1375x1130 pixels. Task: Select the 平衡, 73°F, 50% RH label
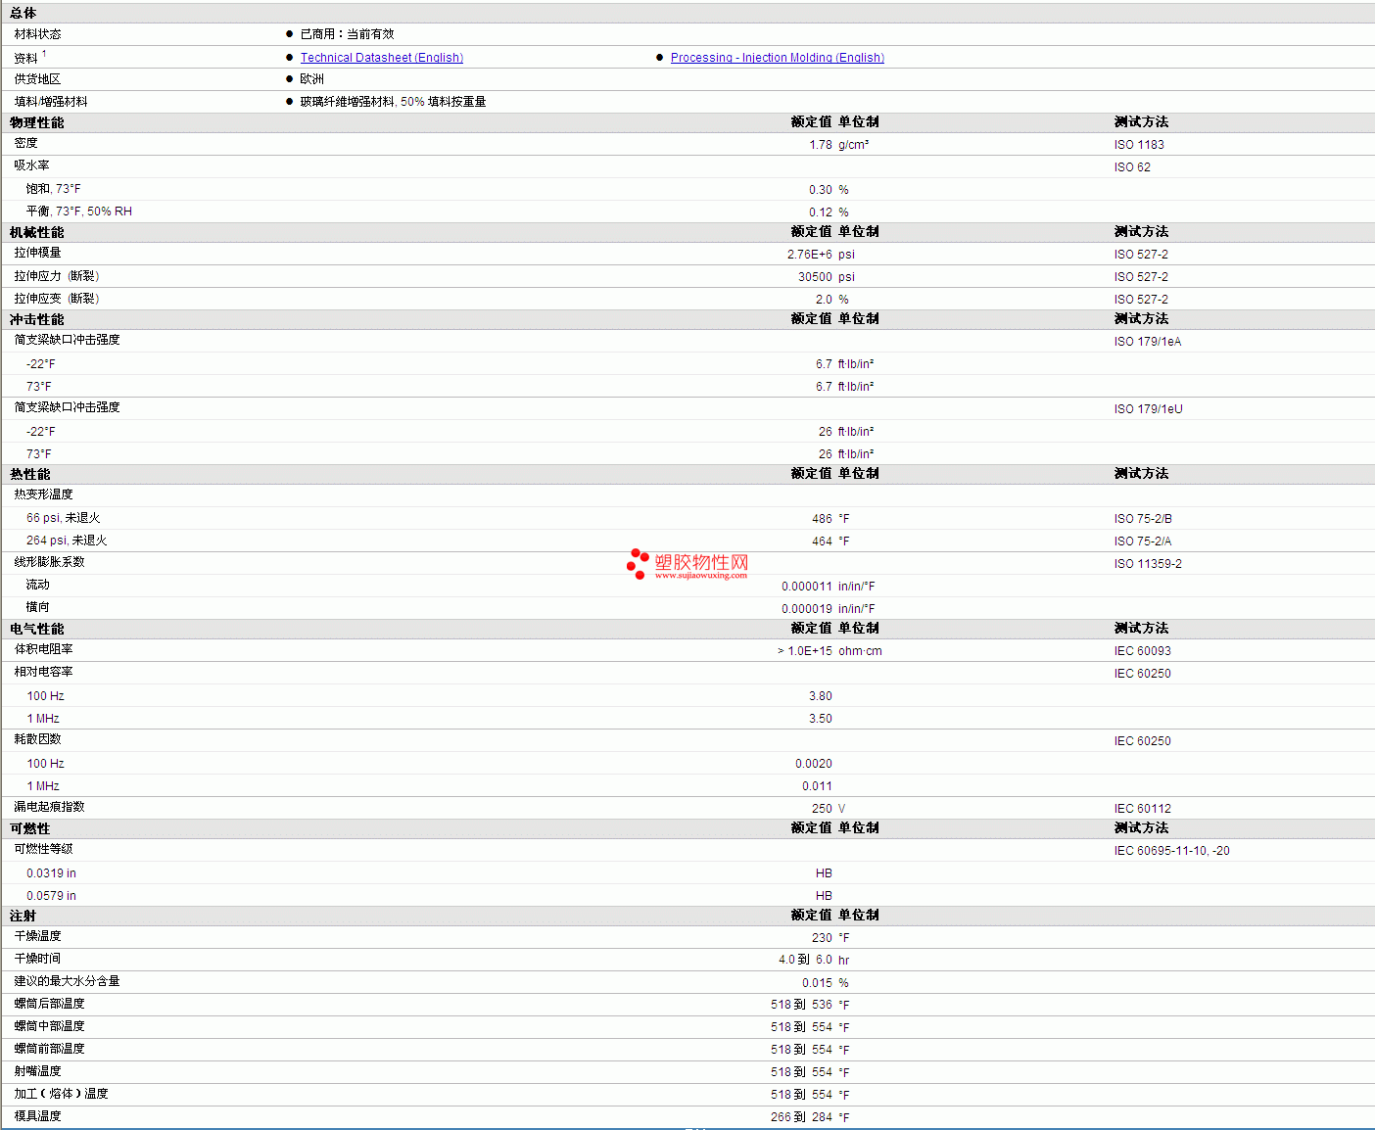tap(79, 212)
